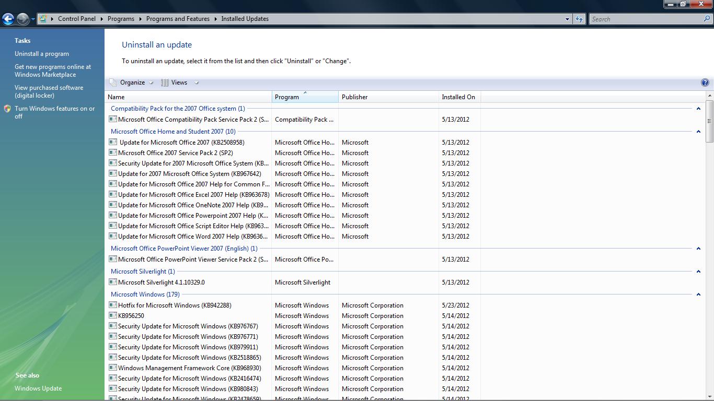Click the Microsoft Windows (179) group title
The width and height of the screenshot is (714, 401).
[145, 294]
